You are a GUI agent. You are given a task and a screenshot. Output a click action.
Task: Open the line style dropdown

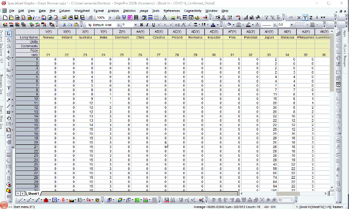[275, 25]
